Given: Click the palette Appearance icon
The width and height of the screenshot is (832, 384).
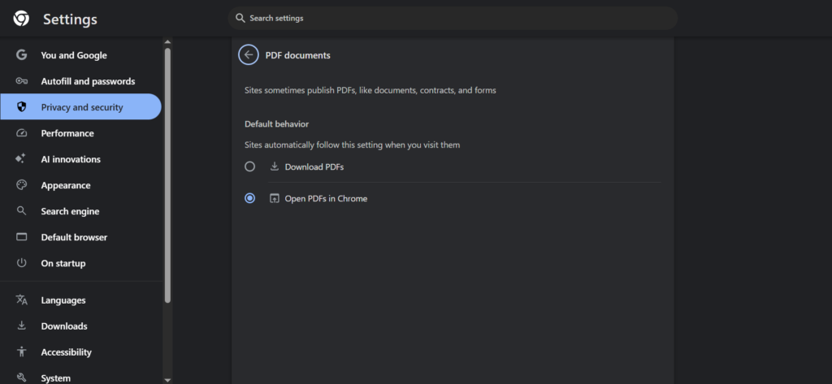Looking at the screenshot, I should [22, 185].
